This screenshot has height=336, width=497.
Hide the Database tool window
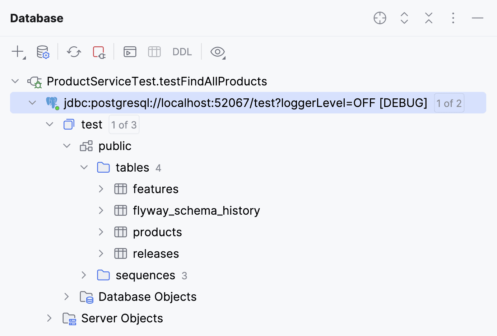pos(478,18)
